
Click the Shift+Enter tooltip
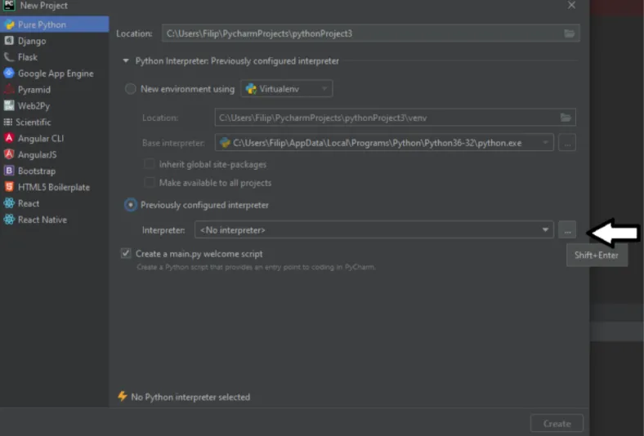(597, 255)
